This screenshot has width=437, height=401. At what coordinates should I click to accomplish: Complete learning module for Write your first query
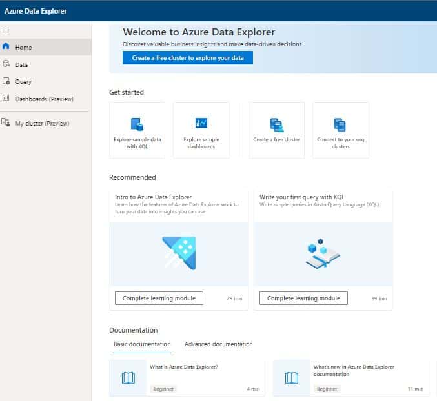click(x=303, y=298)
